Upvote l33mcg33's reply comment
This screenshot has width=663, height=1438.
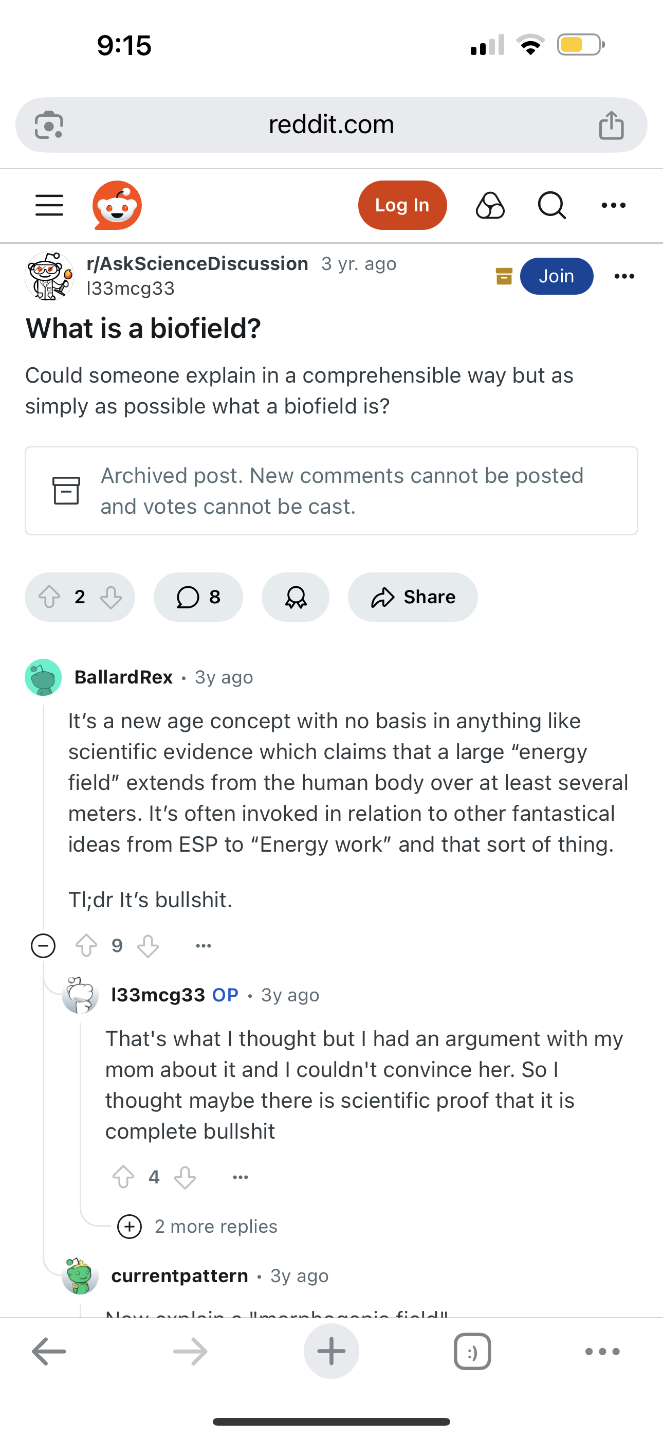[123, 1177]
